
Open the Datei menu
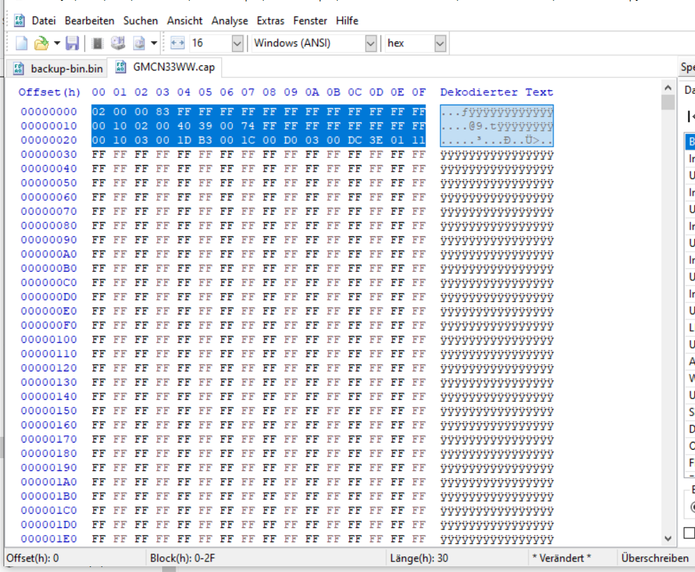[44, 21]
